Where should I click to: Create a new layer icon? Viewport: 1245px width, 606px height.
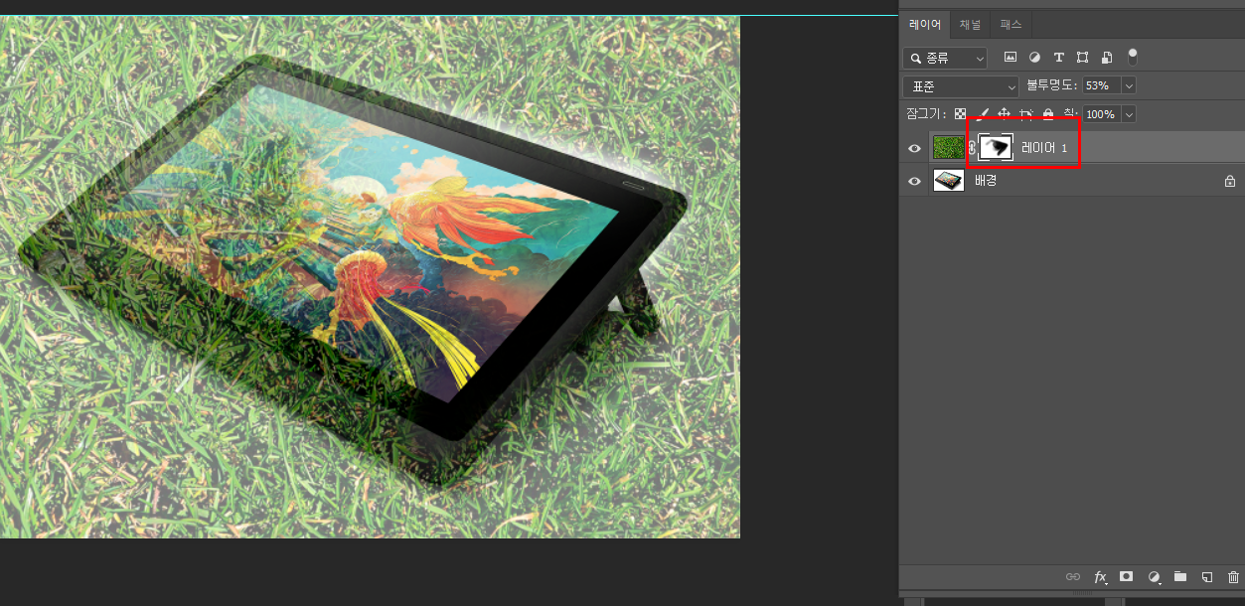[1206, 576]
